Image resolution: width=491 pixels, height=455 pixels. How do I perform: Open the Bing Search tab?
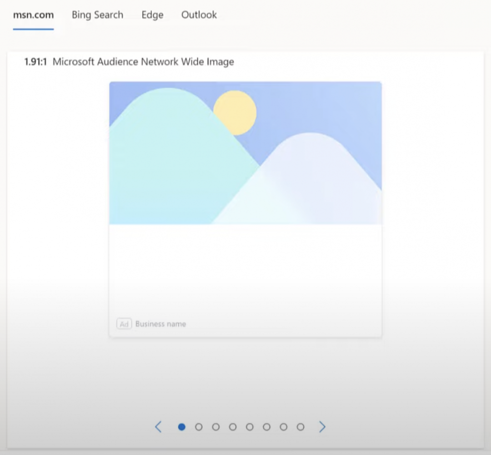pyautogui.click(x=97, y=15)
